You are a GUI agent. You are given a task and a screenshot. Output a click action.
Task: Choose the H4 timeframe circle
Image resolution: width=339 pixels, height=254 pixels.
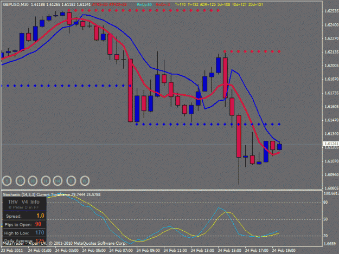tap(57, 181)
